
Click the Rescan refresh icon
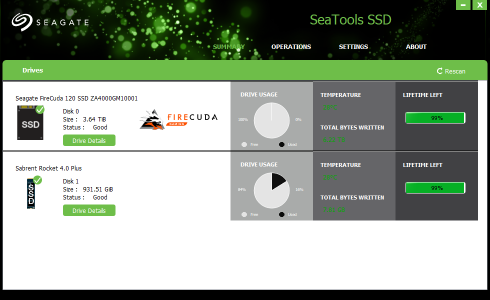(439, 71)
